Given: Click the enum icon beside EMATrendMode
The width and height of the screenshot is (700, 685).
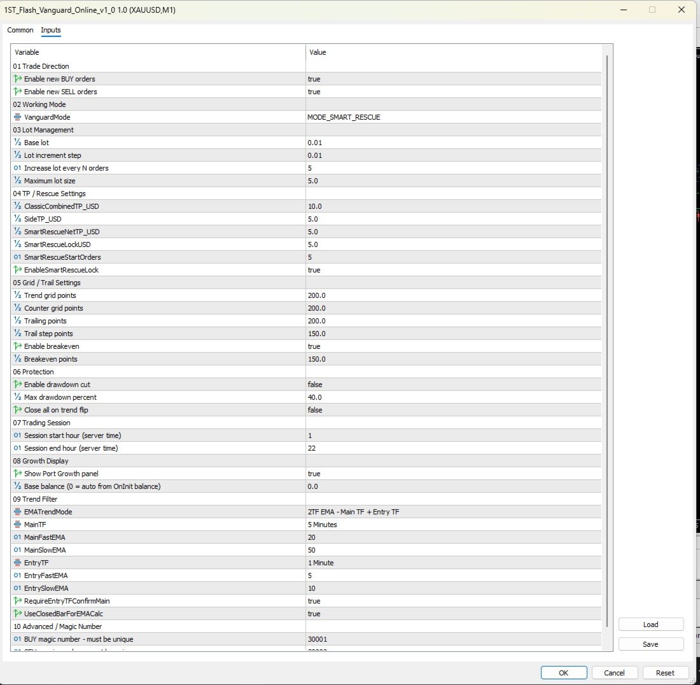Looking at the screenshot, I should (x=17, y=511).
